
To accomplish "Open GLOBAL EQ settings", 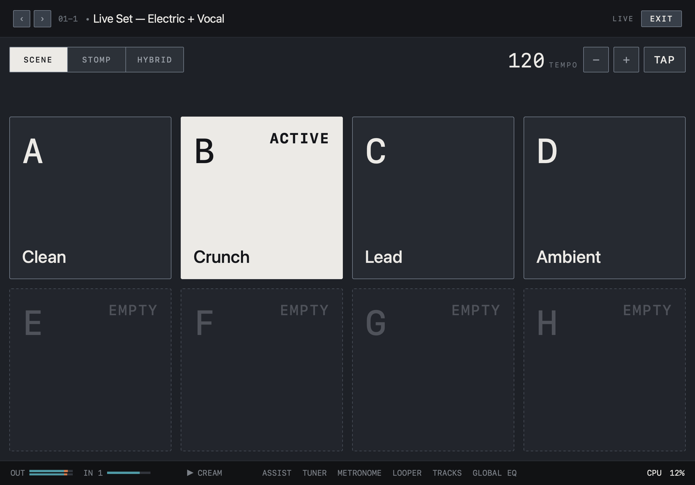I will (494, 473).
